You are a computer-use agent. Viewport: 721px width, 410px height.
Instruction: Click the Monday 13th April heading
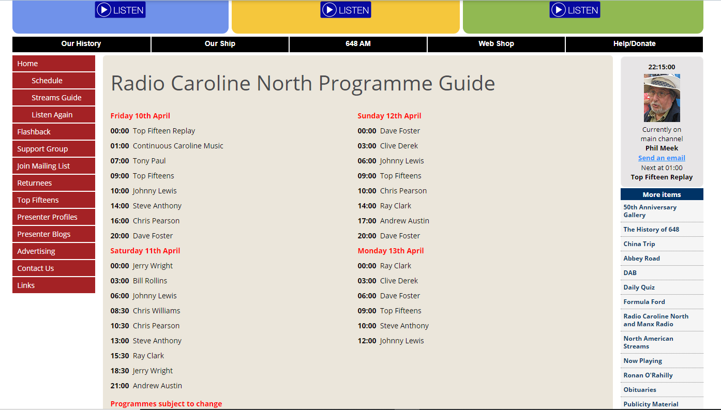tap(390, 251)
